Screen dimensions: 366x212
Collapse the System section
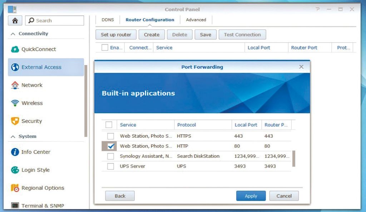point(13,137)
